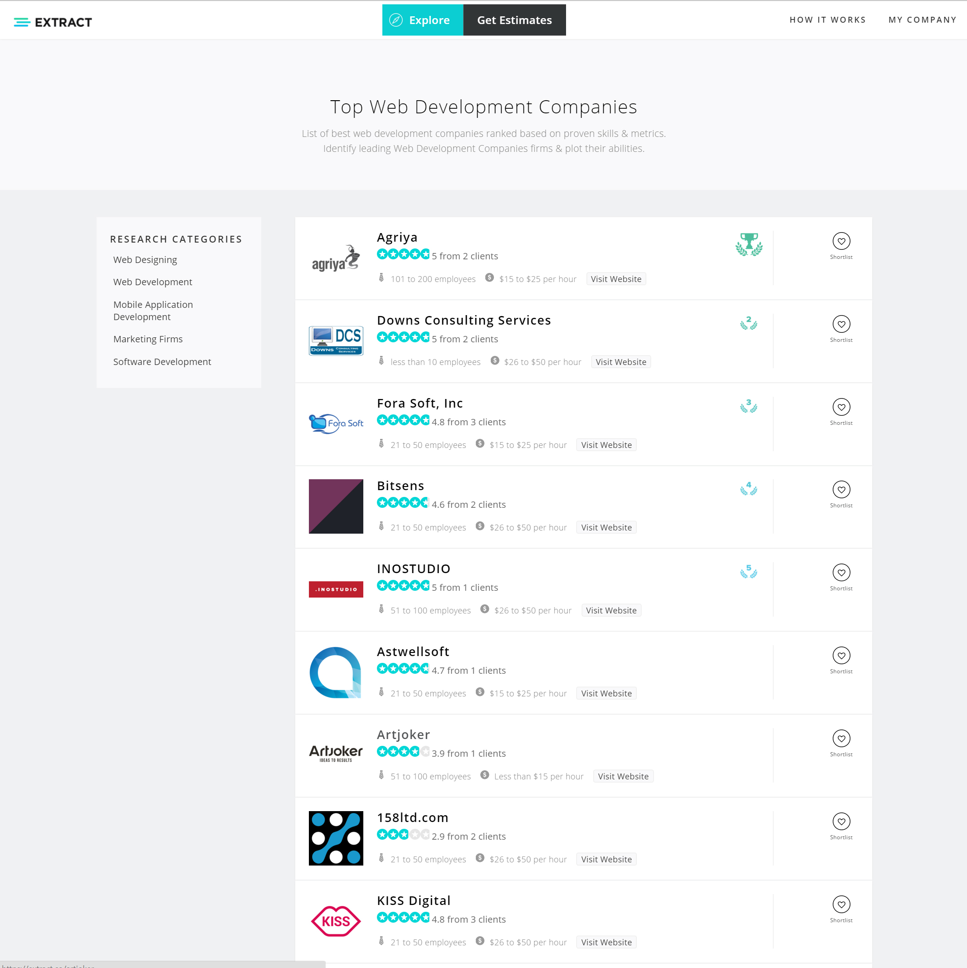Open Marketing Firms category
967x968 pixels.
[148, 339]
